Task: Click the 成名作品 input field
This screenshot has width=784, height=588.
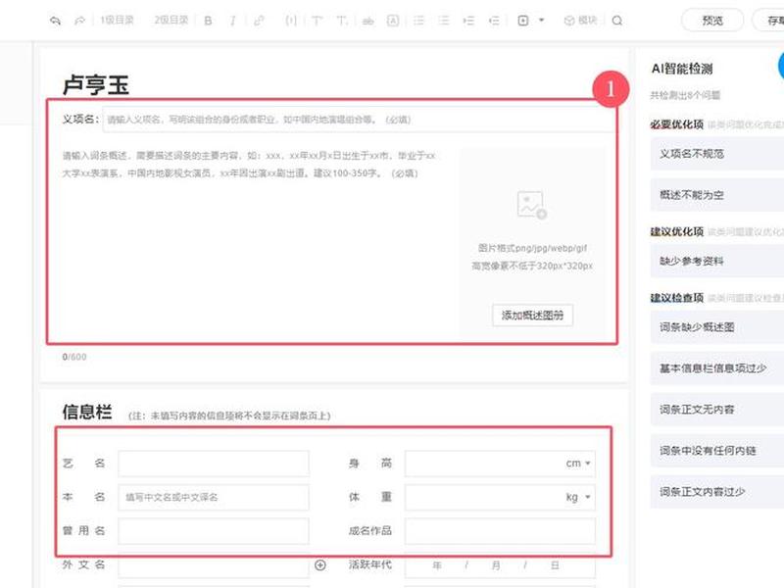Action: coord(500,530)
